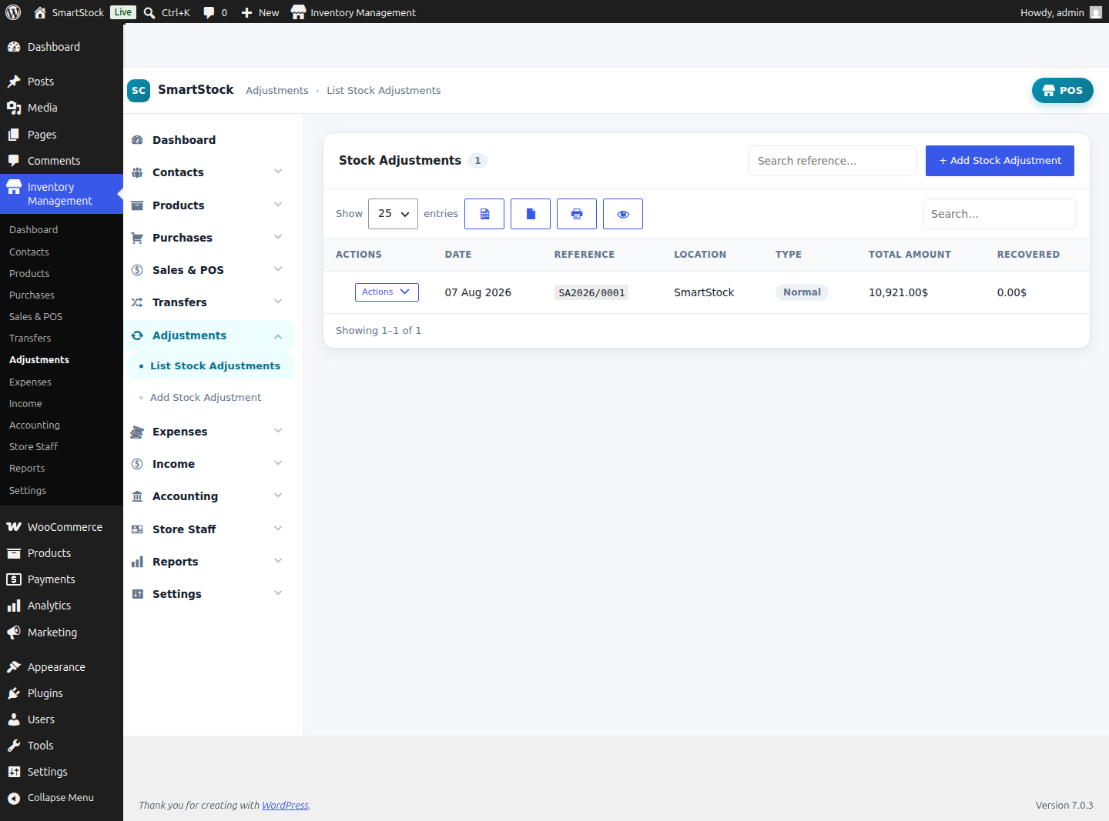Open the POS button in the header
Viewport: 1109px width, 821px height.
(1063, 90)
